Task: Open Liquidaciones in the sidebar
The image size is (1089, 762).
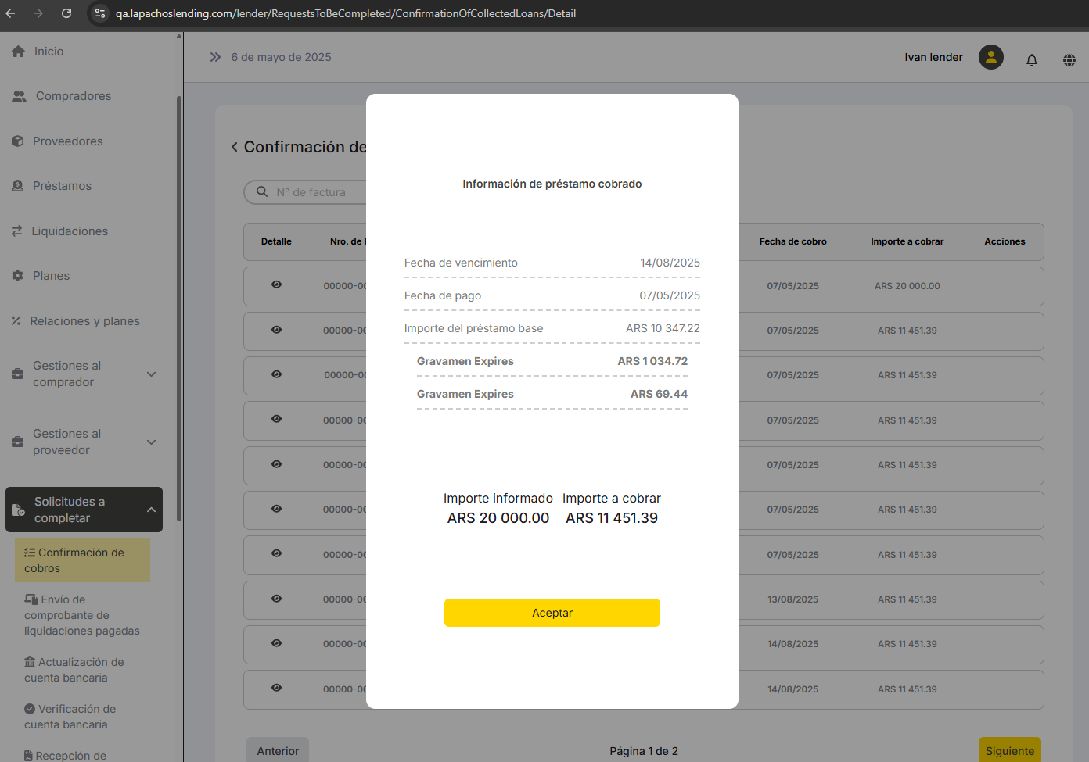Action: pyautogui.click(x=70, y=231)
